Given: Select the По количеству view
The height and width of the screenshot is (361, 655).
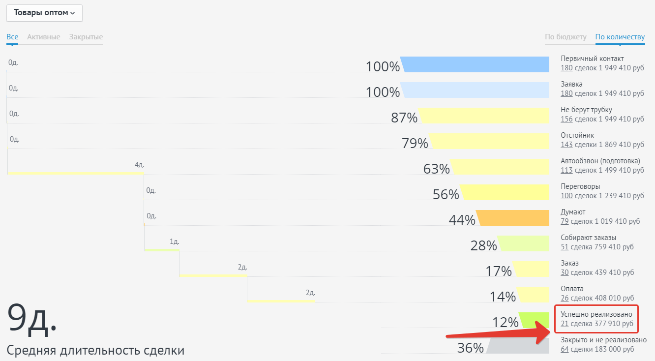Looking at the screenshot, I should click(x=620, y=37).
